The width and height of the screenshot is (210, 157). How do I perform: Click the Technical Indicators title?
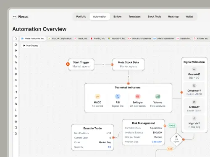coord(128,88)
